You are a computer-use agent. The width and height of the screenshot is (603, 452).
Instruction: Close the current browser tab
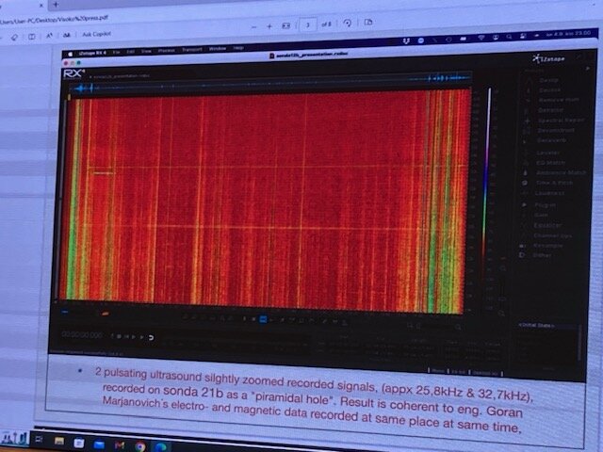41,6
